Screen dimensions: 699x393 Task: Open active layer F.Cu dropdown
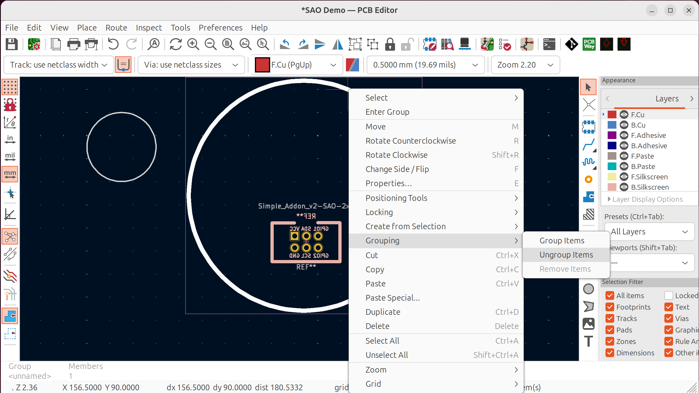(x=297, y=65)
